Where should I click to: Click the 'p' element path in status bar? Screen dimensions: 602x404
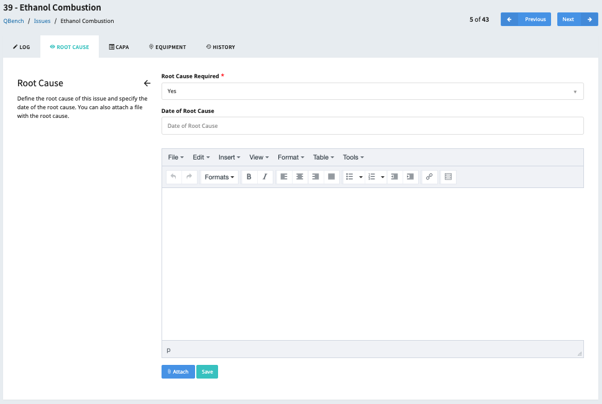point(168,349)
